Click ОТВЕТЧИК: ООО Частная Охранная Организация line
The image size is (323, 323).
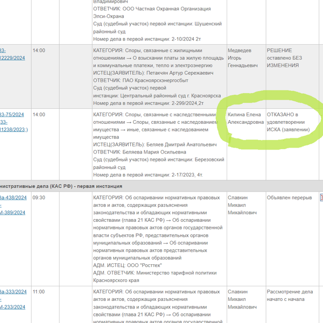[152, 9]
